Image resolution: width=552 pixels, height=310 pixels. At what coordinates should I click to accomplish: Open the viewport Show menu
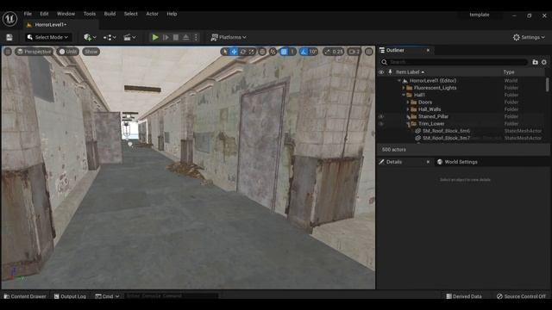click(x=91, y=52)
